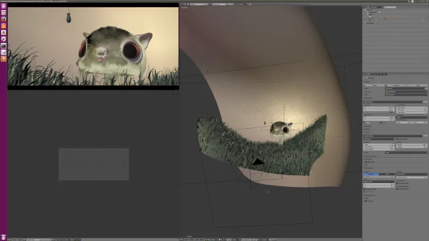Open the Files manager dock icon

tap(3, 13)
